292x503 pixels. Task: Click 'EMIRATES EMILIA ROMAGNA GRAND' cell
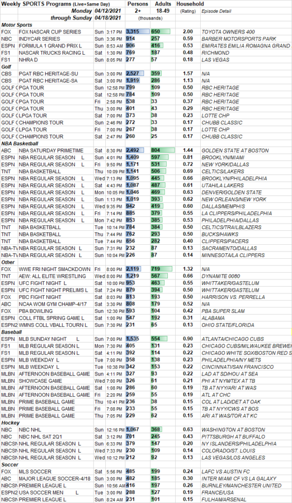[246, 46]
